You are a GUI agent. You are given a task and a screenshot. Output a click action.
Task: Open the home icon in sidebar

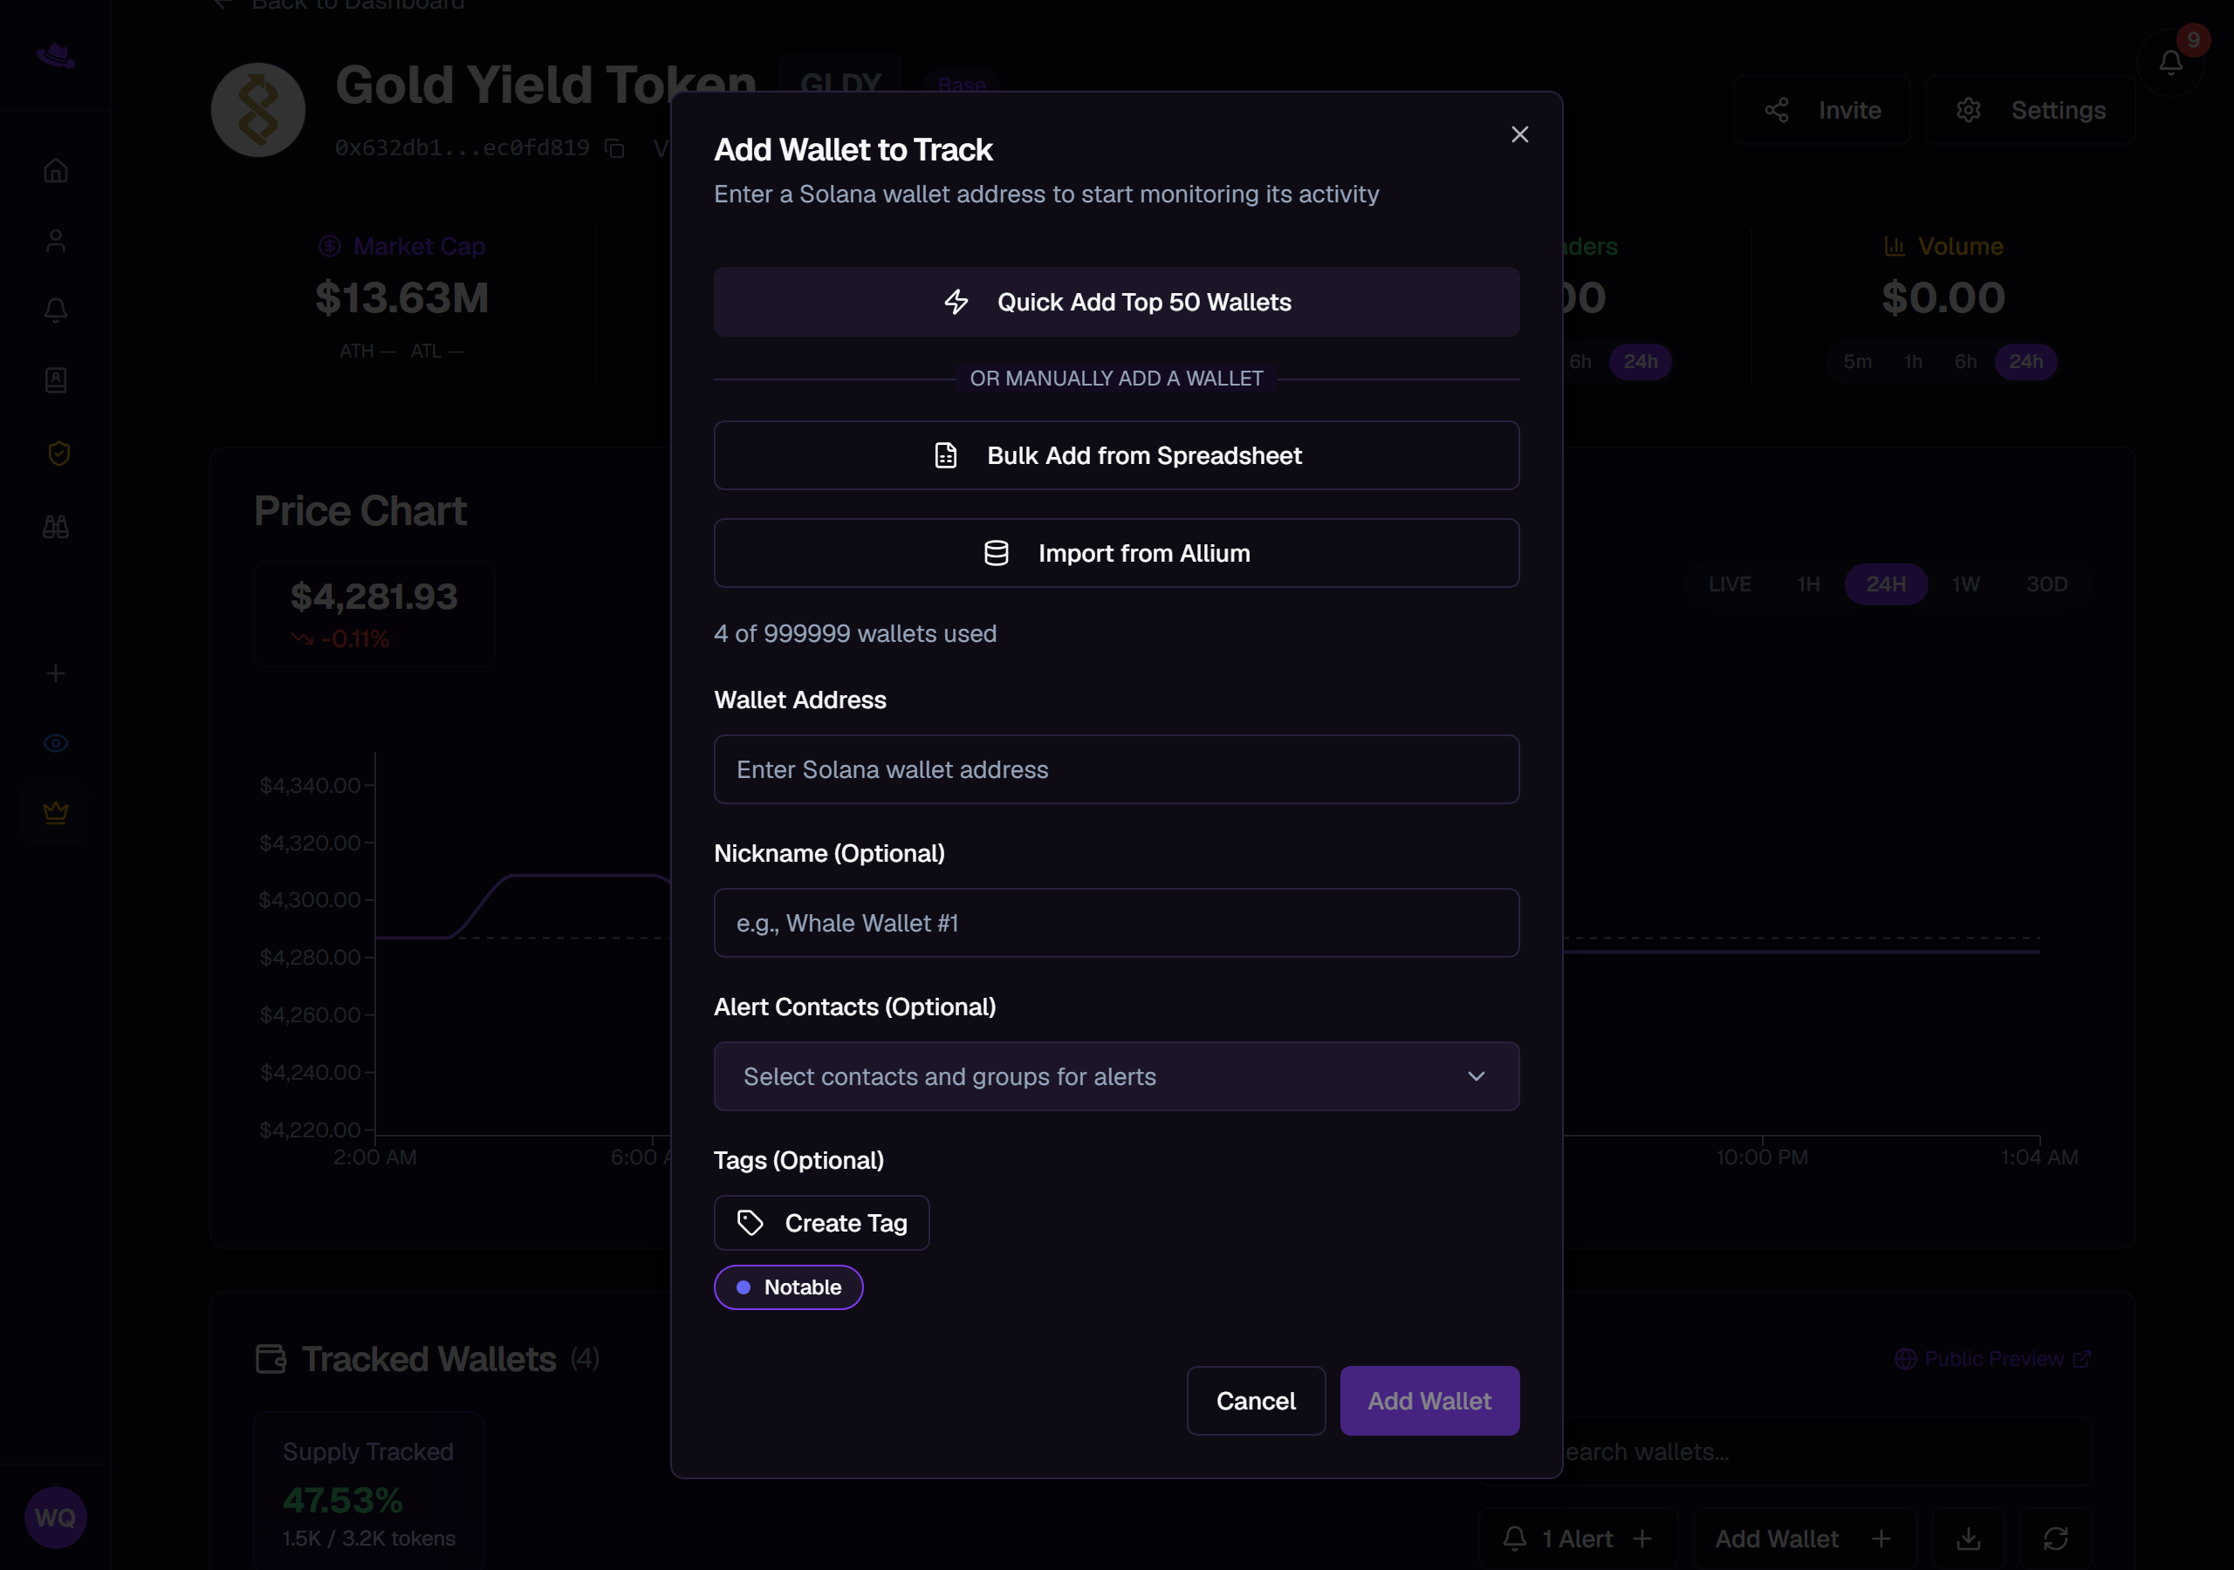tap(56, 171)
